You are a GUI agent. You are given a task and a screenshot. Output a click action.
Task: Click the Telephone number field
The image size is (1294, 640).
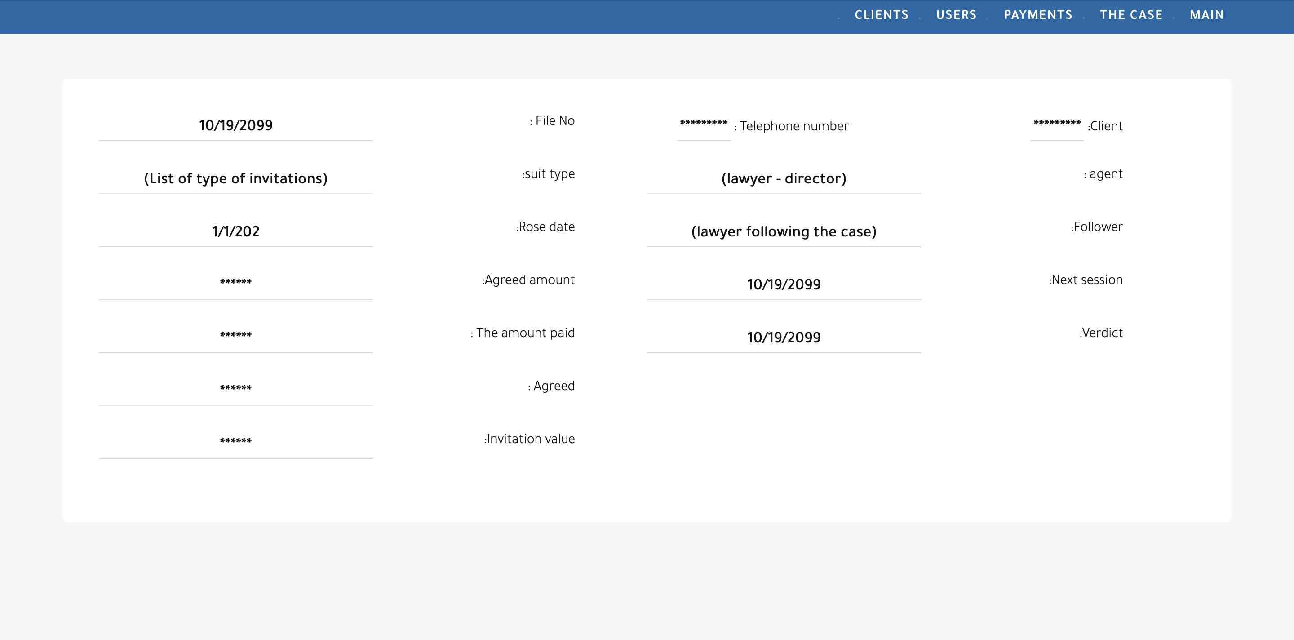pyautogui.click(x=703, y=124)
